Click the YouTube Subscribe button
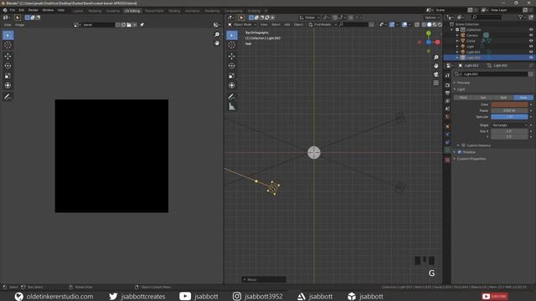Image resolution: width=536 pixels, height=301 pixels. point(495,297)
